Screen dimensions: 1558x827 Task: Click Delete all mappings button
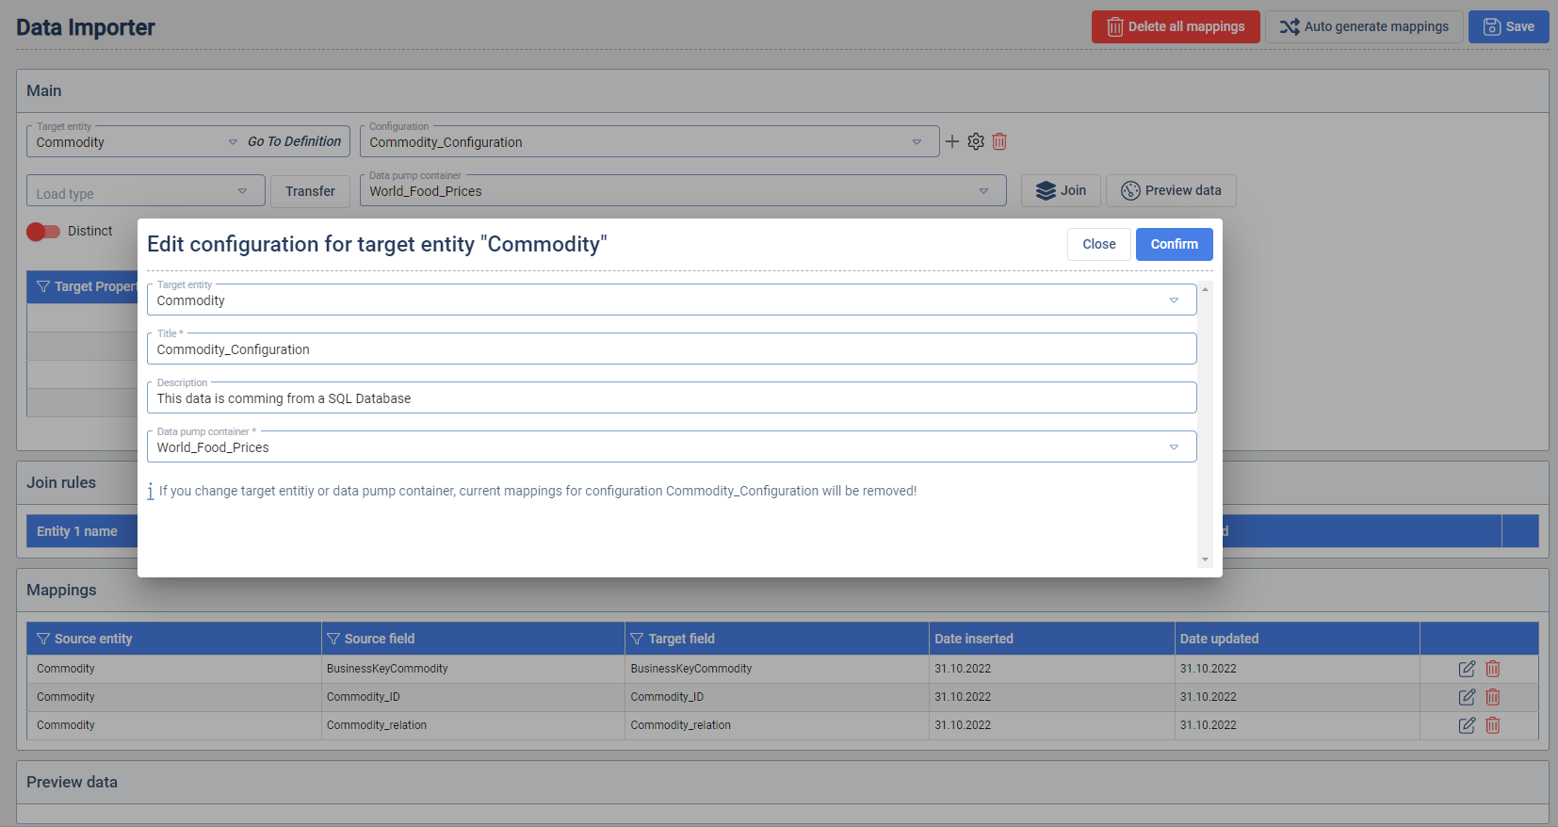click(1176, 26)
